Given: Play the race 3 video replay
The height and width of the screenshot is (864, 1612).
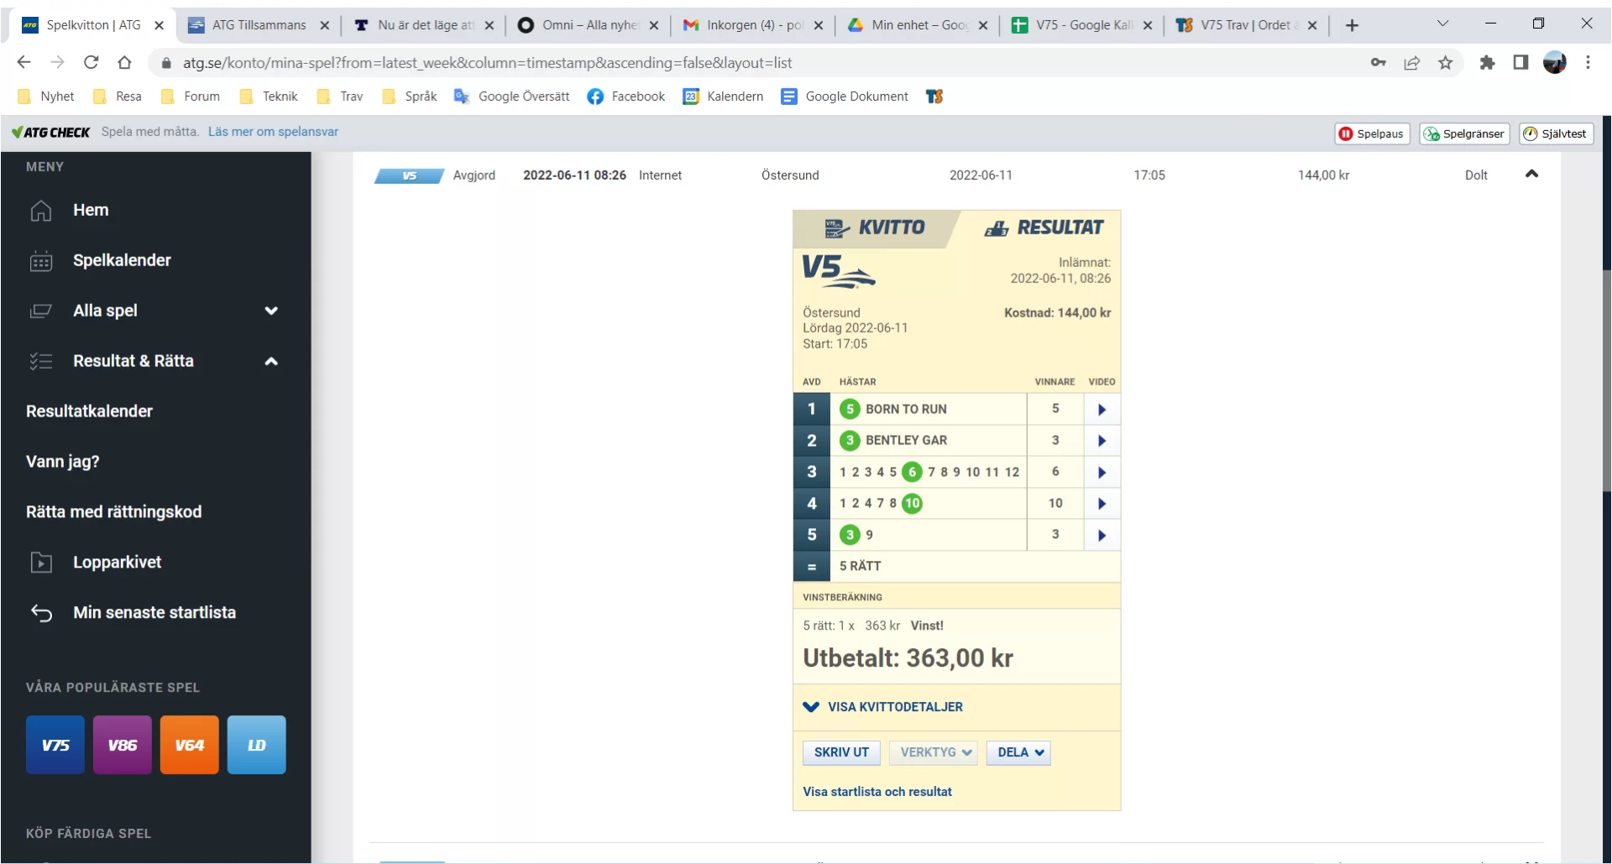Looking at the screenshot, I should click(1102, 473).
